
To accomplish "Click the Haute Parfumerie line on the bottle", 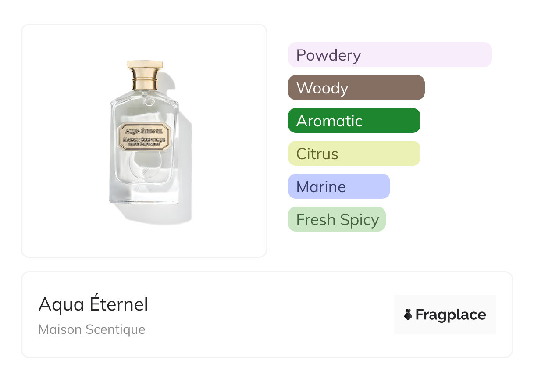I will (144, 144).
